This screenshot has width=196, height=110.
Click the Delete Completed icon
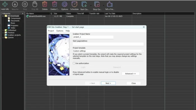pyautogui.click(x=55, y=4)
